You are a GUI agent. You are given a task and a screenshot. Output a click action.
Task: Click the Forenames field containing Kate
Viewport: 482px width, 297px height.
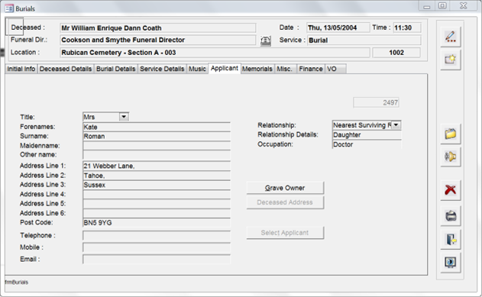click(157, 127)
